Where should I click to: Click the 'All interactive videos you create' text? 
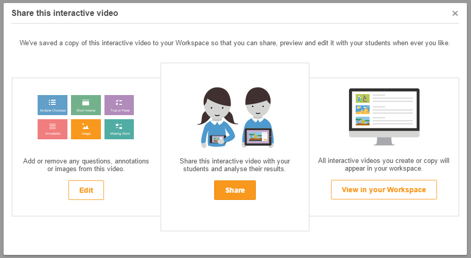384,164
